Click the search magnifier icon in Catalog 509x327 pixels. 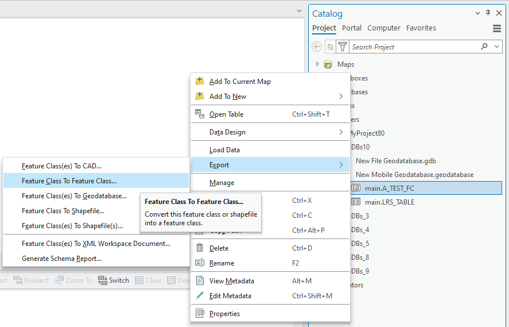[x=484, y=47]
